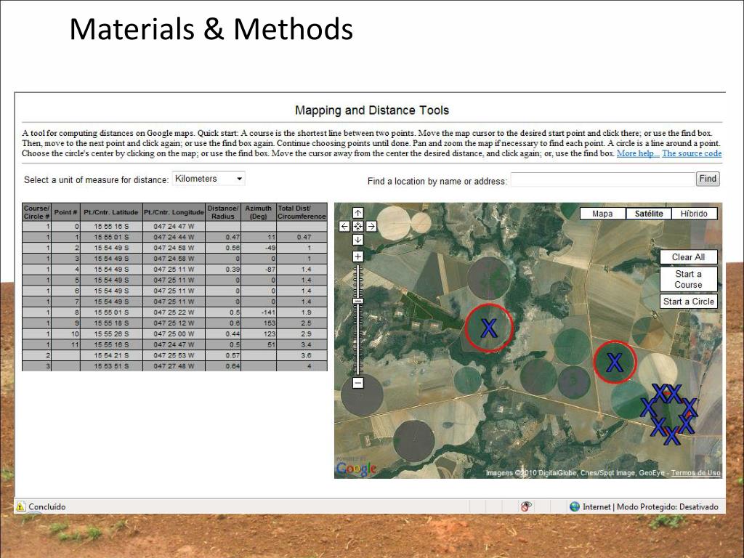Pan the map right with the arrow
744x558 pixels.
pos(371,227)
